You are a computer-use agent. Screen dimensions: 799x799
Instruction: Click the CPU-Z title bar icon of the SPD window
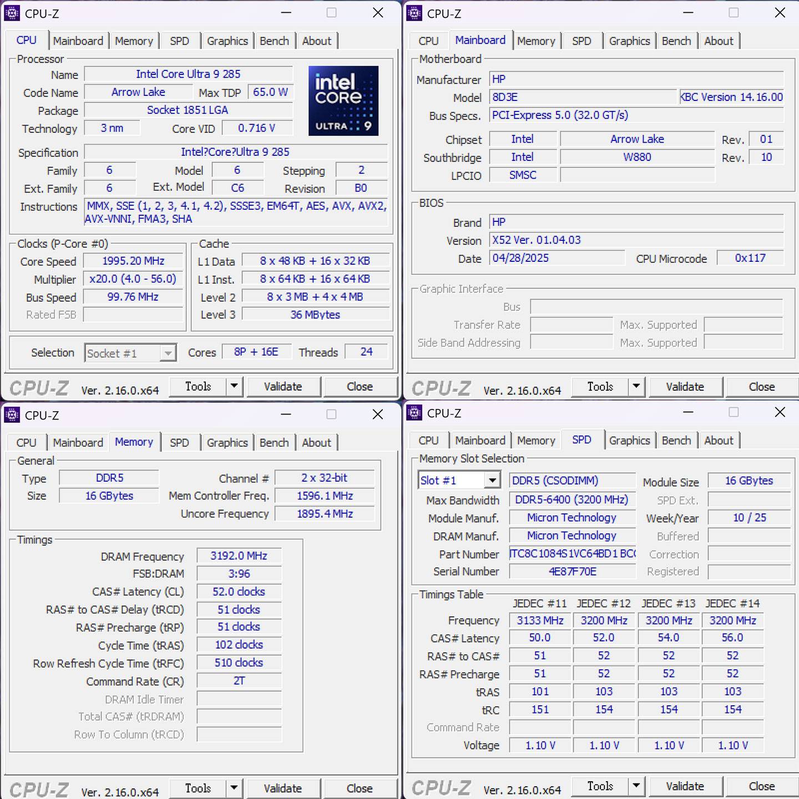click(414, 413)
